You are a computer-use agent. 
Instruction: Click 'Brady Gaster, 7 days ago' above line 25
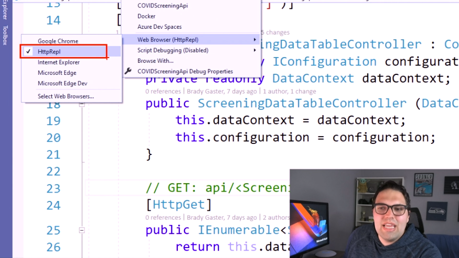coord(222,217)
